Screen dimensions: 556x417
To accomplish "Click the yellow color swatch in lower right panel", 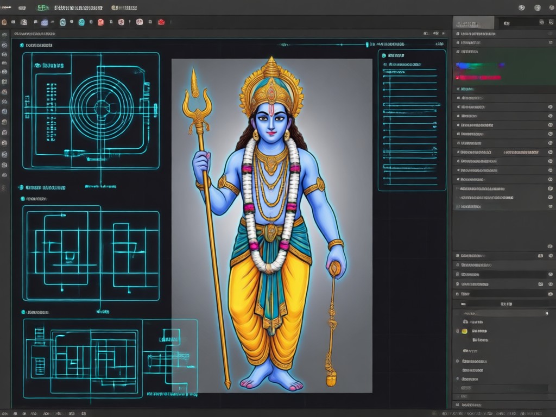I will pos(465,331).
